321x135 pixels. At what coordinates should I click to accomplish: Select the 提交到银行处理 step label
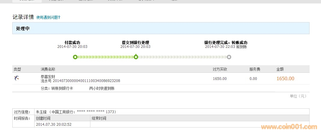135,43
